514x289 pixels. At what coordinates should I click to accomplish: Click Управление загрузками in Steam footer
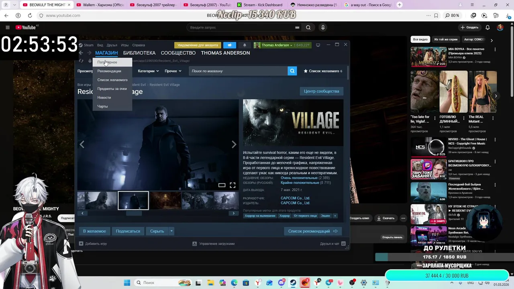214,244
